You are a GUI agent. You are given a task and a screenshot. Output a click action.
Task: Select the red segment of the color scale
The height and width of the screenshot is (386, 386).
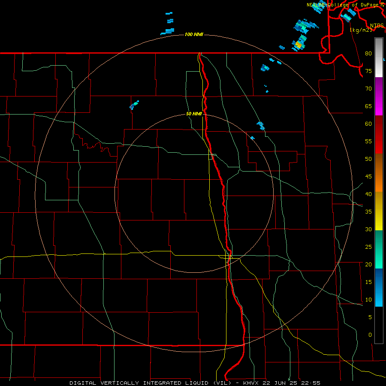(x=379, y=134)
